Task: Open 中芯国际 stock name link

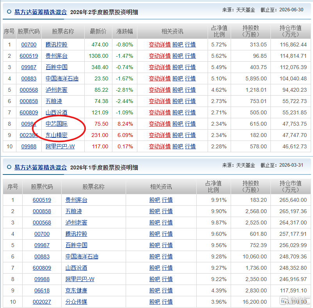Action: (57, 124)
